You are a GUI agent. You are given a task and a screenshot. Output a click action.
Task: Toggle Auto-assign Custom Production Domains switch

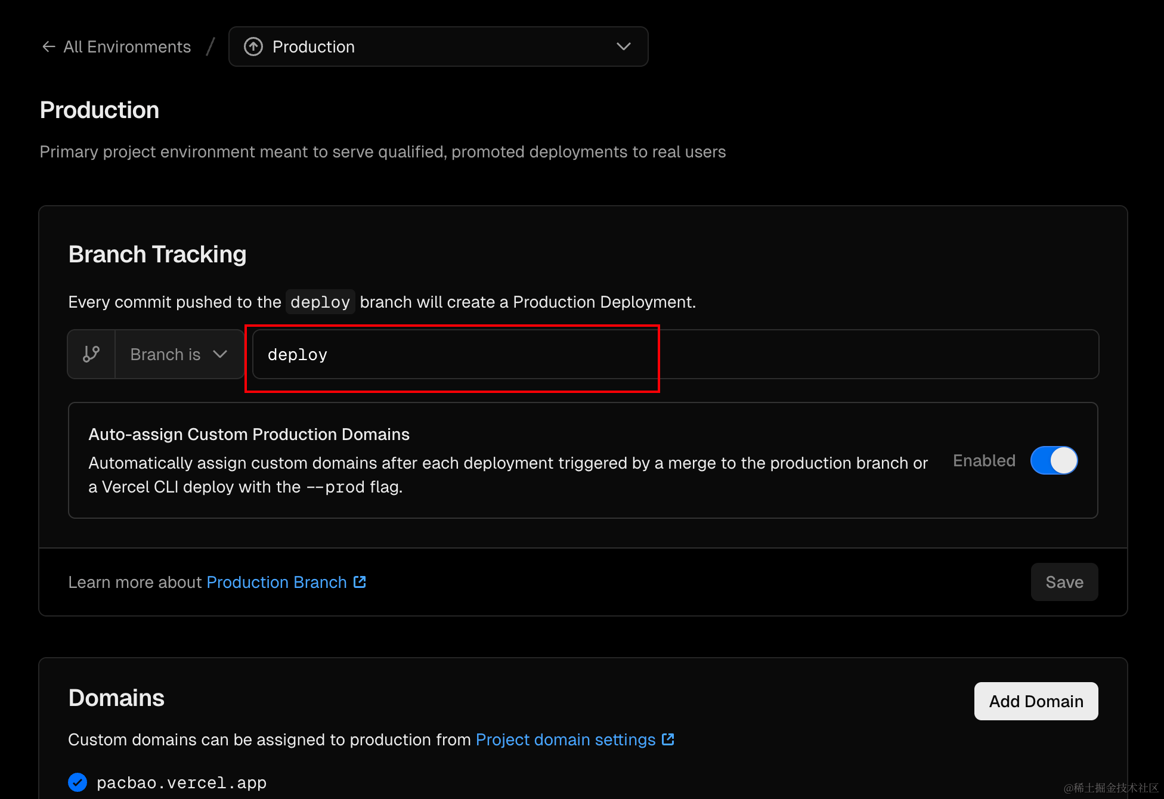1054,460
